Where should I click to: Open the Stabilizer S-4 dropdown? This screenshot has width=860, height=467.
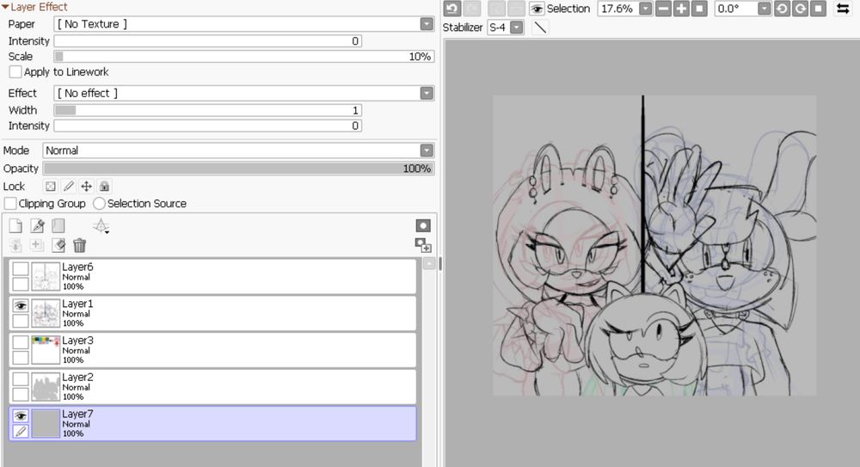tap(517, 28)
